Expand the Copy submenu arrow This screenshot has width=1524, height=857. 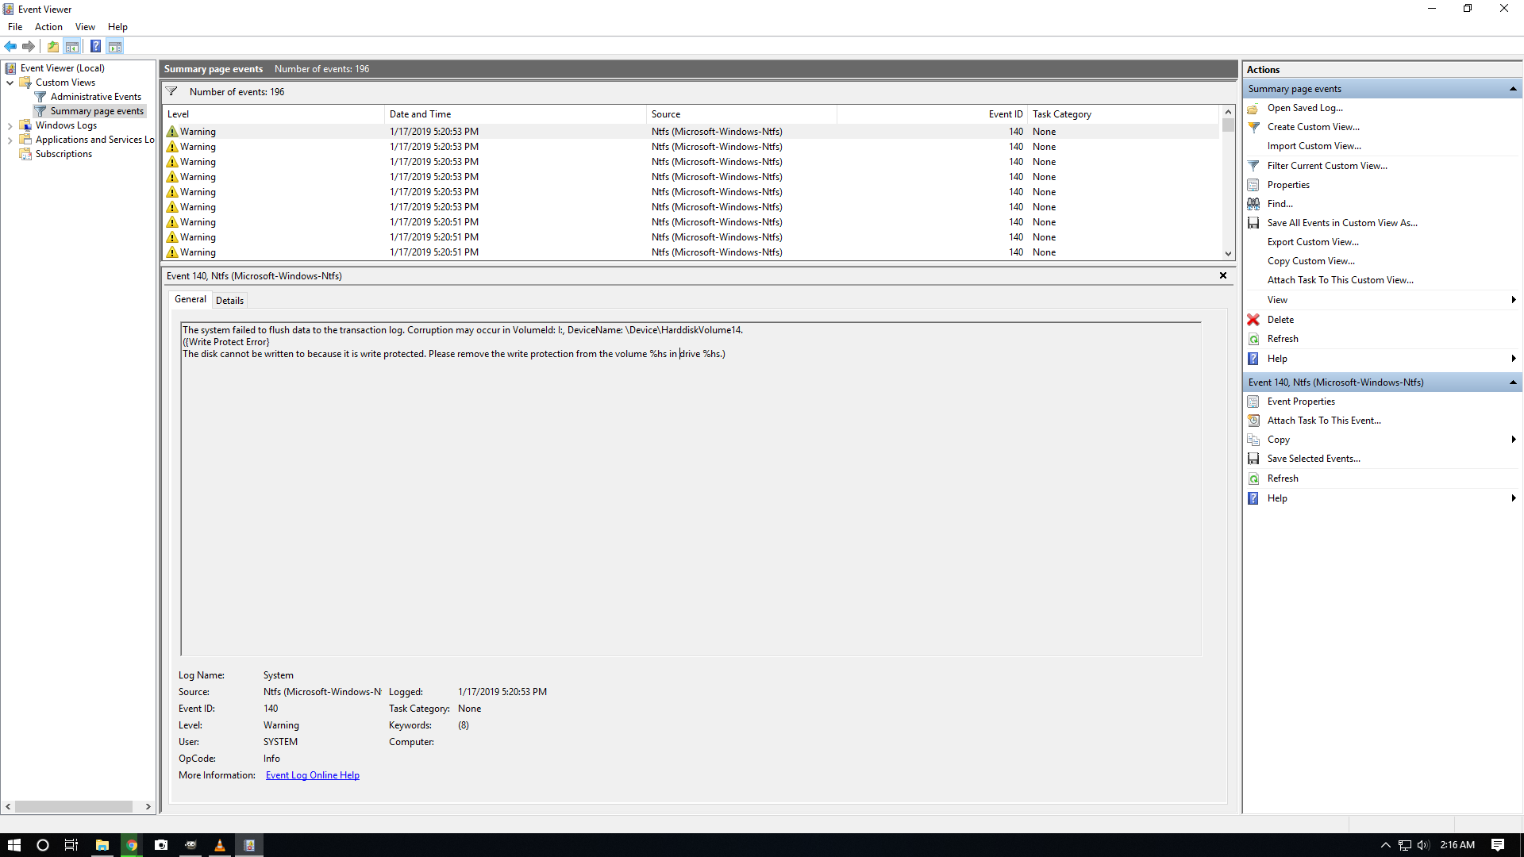pyautogui.click(x=1514, y=440)
